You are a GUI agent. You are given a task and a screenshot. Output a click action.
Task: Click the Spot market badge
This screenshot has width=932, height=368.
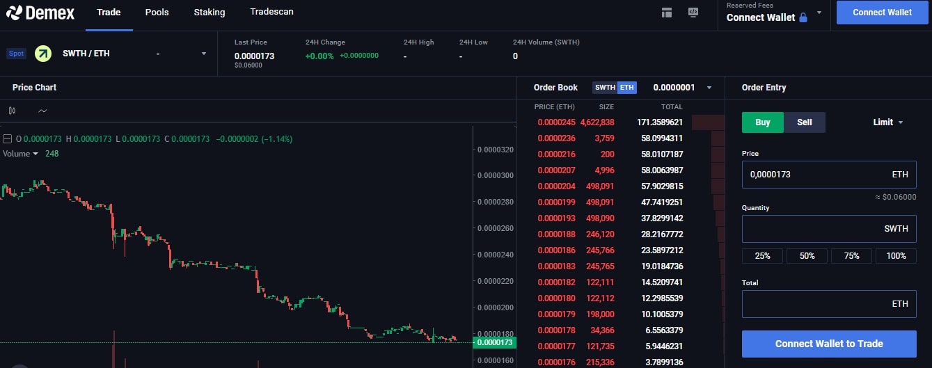click(16, 54)
